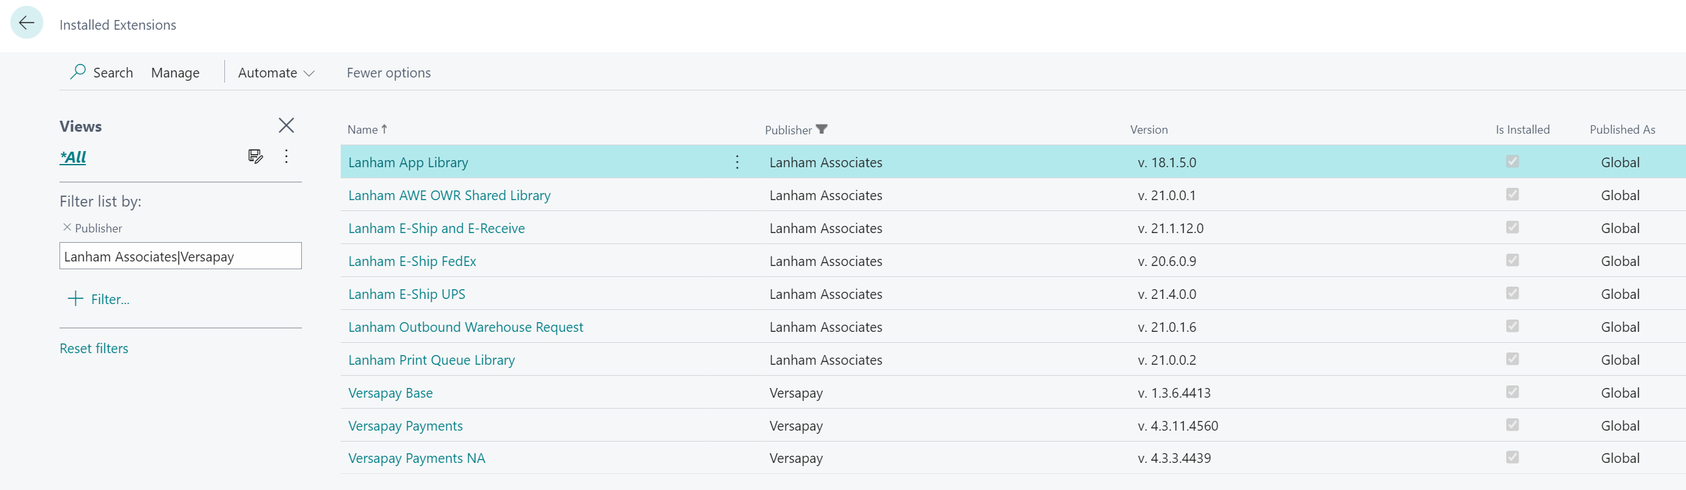Screen dimensions: 1686x490
Task: Open the Versapay Payments extension link
Action: pos(405,426)
